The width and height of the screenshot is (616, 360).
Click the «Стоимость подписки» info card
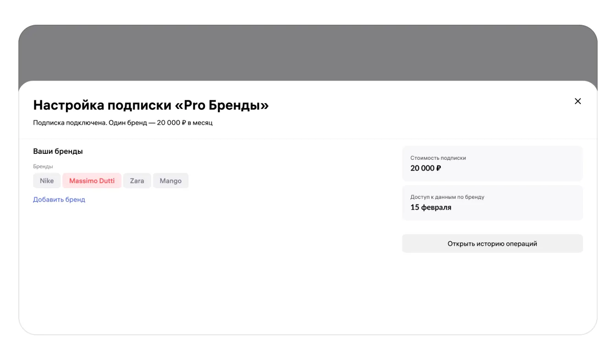click(492, 164)
